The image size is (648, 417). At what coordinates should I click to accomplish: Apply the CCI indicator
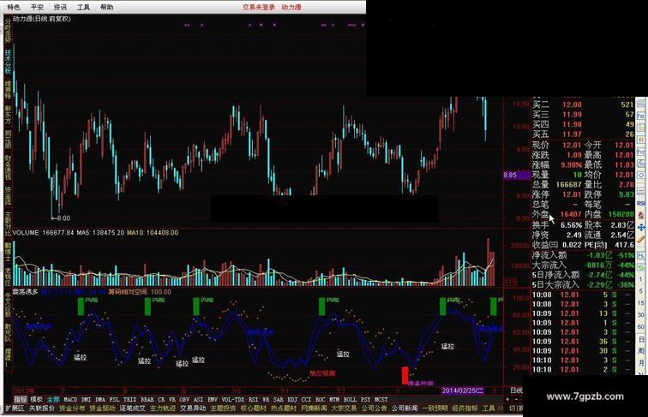[x=306, y=399]
